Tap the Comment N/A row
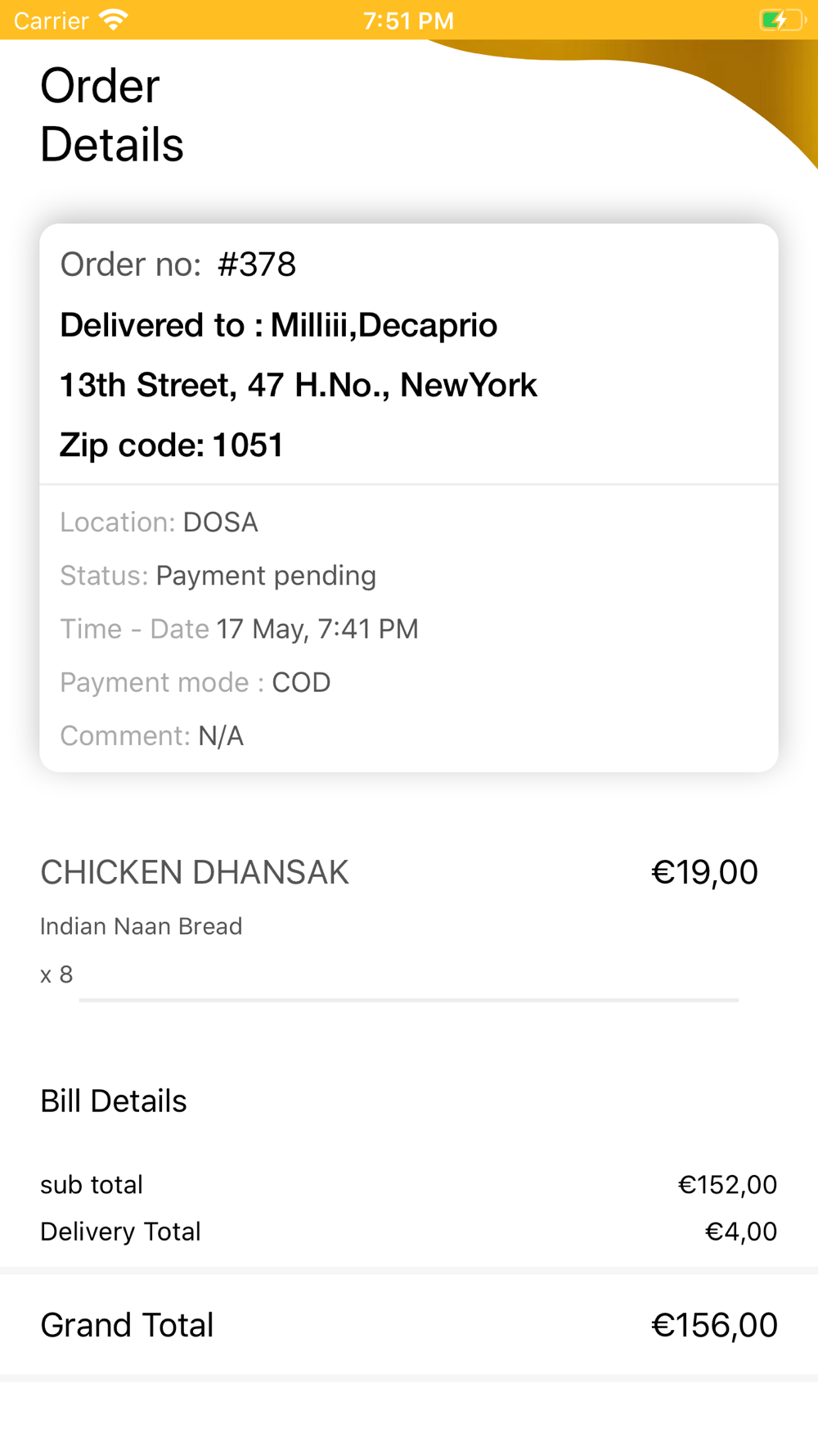Image resolution: width=818 pixels, height=1456 pixels. [151, 735]
